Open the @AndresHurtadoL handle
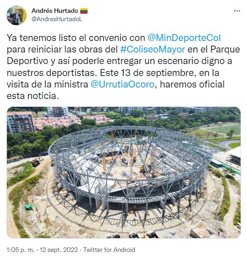The height and width of the screenshot is (257, 247). coord(57,19)
